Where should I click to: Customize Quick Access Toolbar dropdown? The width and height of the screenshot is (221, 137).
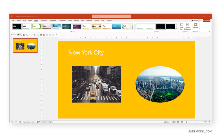[x=56, y=35]
